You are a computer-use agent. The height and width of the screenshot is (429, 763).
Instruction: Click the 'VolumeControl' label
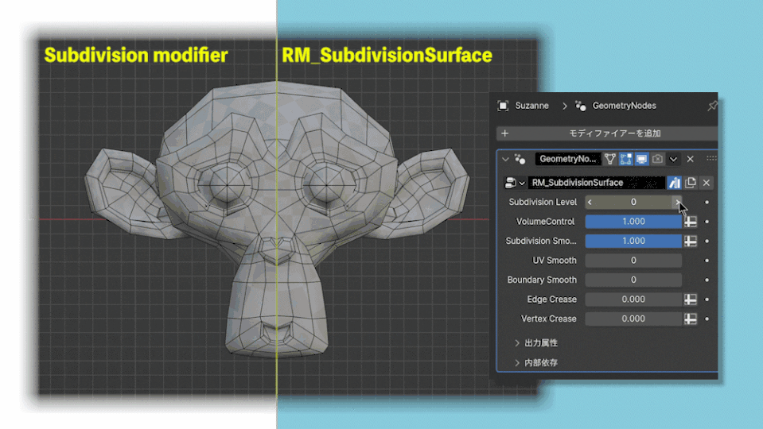coord(545,222)
